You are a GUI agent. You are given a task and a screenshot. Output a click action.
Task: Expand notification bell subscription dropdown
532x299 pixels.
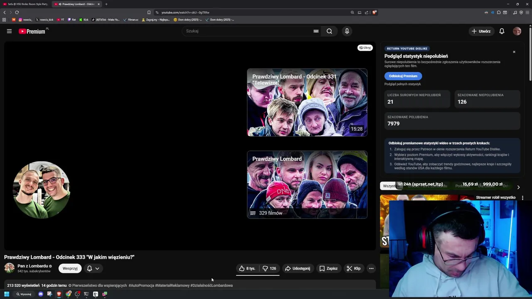pos(93,268)
